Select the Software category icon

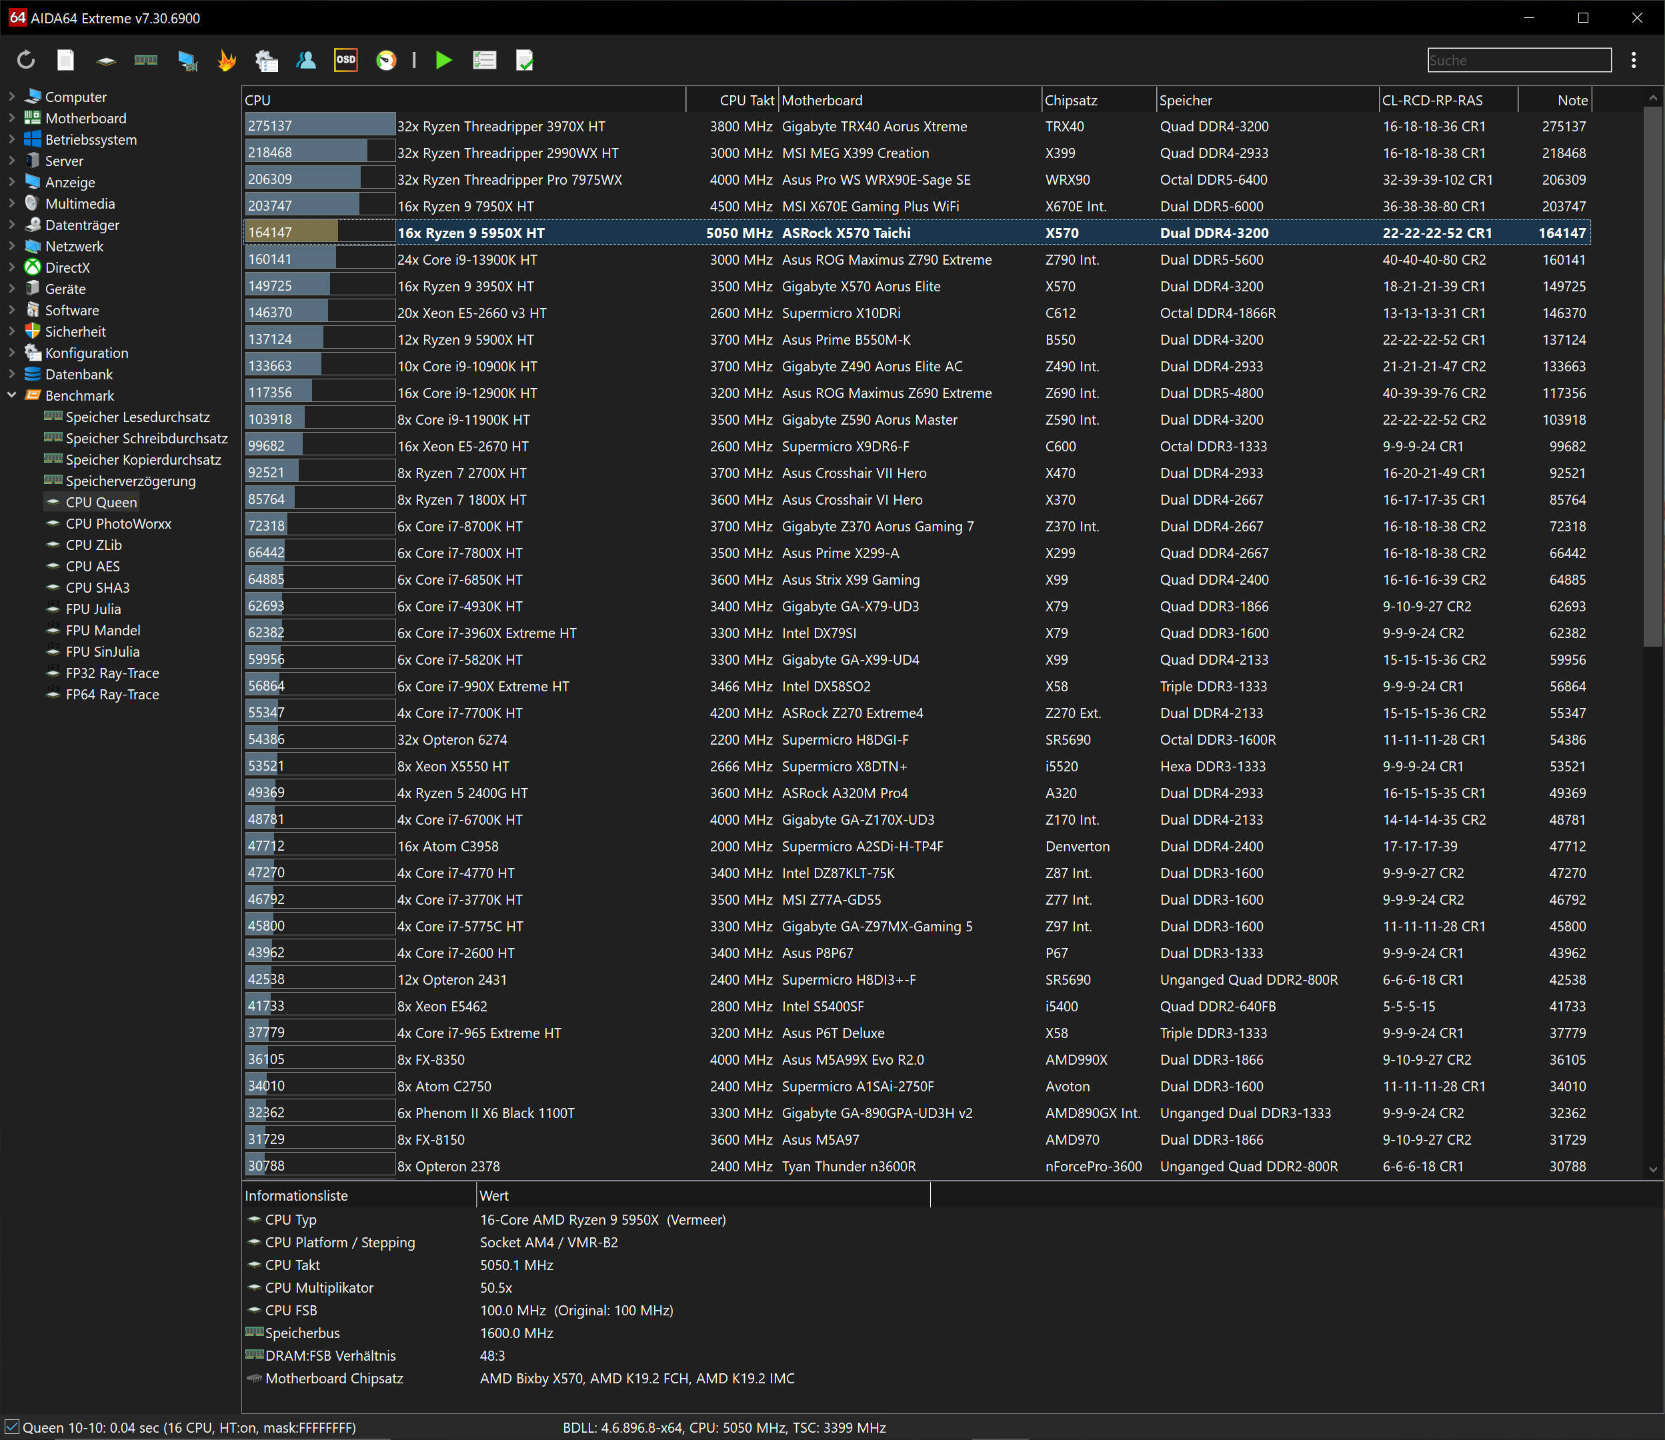tap(33, 310)
